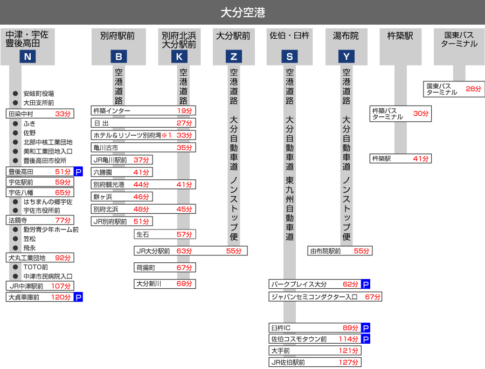Click the parking icon beside 佐伯コスモタウン前
The height and width of the screenshot is (369, 485).
coord(365,339)
